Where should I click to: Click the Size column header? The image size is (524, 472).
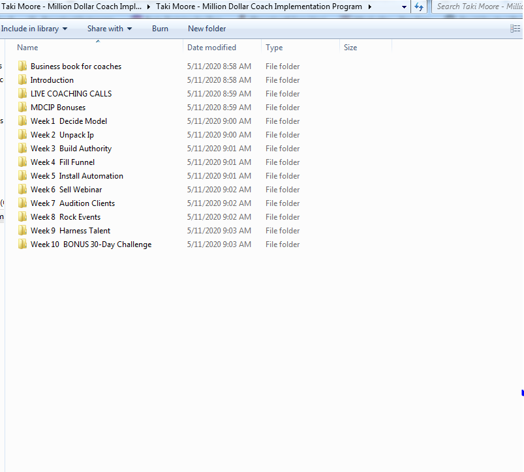(x=365, y=48)
